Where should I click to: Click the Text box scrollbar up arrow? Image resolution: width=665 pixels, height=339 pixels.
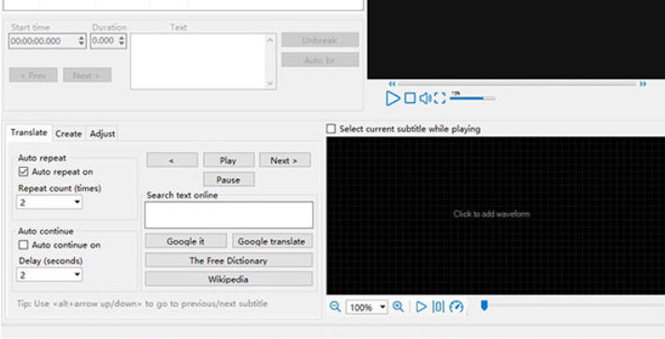point(270,39)
